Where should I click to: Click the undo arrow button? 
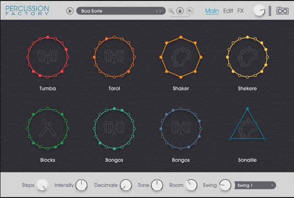click(x=189, y=11)
